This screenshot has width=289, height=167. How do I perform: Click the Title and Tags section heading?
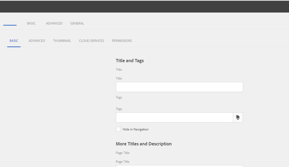point(130,61)
